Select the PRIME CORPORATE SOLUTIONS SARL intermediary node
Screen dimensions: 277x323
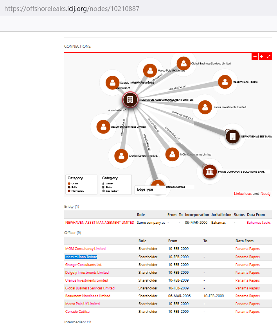pos(210,171)
